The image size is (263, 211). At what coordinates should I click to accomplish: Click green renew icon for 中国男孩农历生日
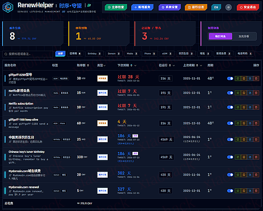click(238, 139)
